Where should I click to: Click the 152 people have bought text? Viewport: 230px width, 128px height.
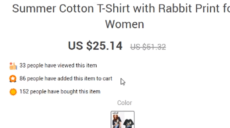(60, 92)
